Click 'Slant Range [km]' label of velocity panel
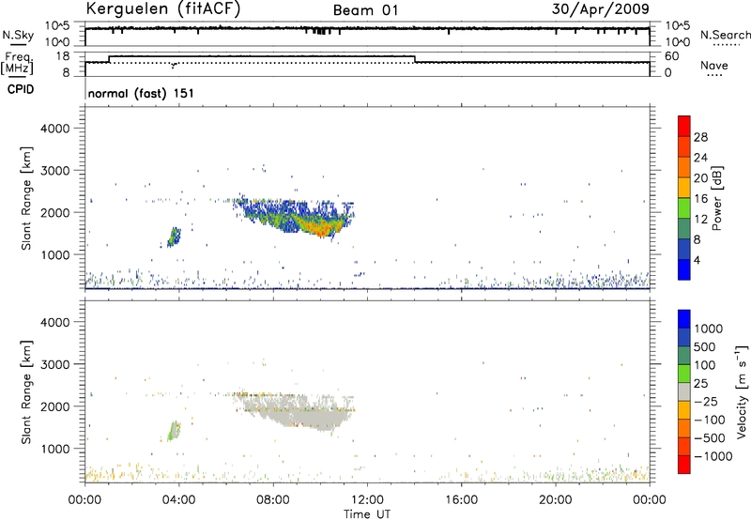751x520 pixels. point(26,392)
